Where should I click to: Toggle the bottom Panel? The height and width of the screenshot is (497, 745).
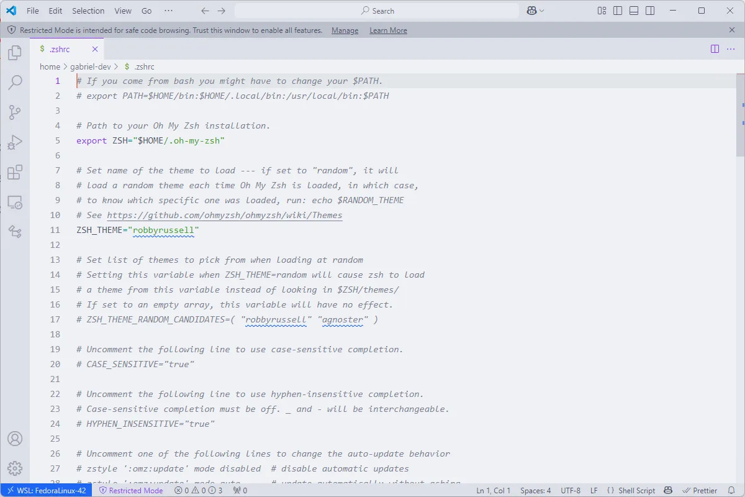click(x=634, y=11)
